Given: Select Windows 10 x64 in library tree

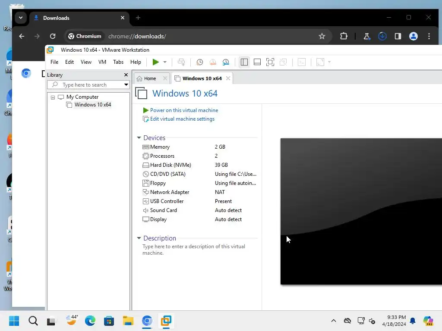Looking at the screenshot, I should pyautogui.click(x=92, y=105).
